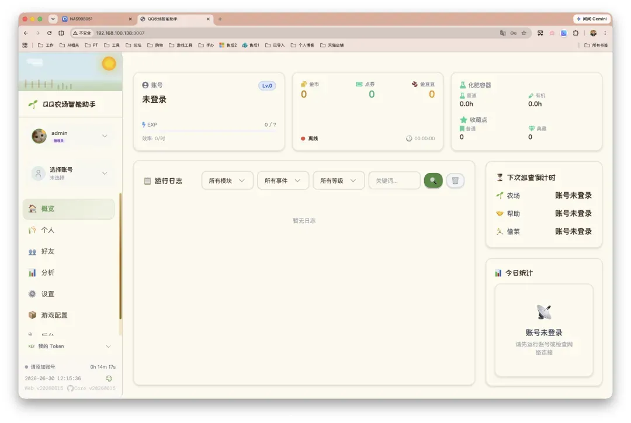The image size is (631, 423).
Task: Open a new browser tab
Action: coord(220,19)
